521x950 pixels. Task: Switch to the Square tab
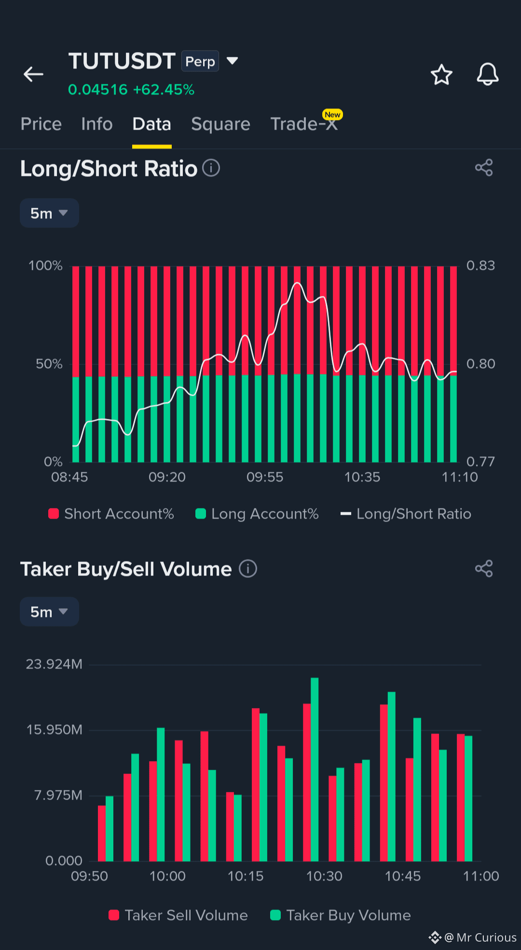[220, 124]
